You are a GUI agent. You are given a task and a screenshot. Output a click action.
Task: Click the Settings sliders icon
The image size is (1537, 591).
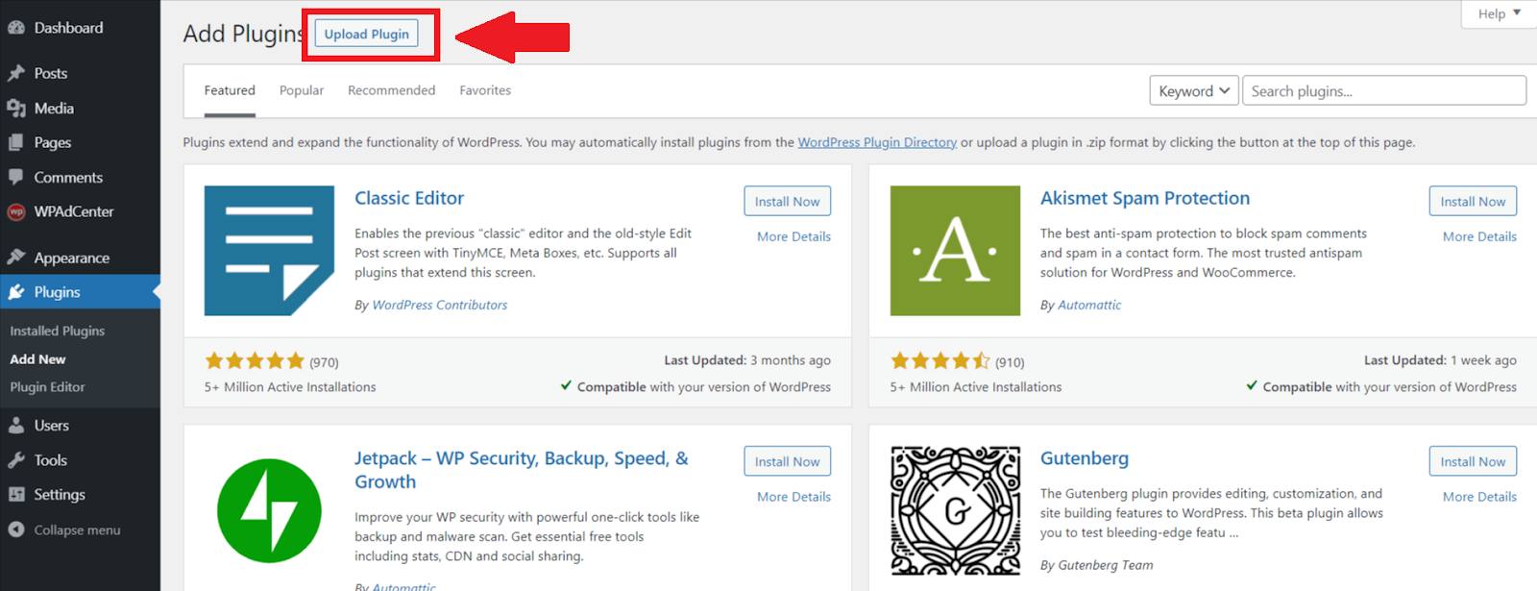click(x=16, y=494)
